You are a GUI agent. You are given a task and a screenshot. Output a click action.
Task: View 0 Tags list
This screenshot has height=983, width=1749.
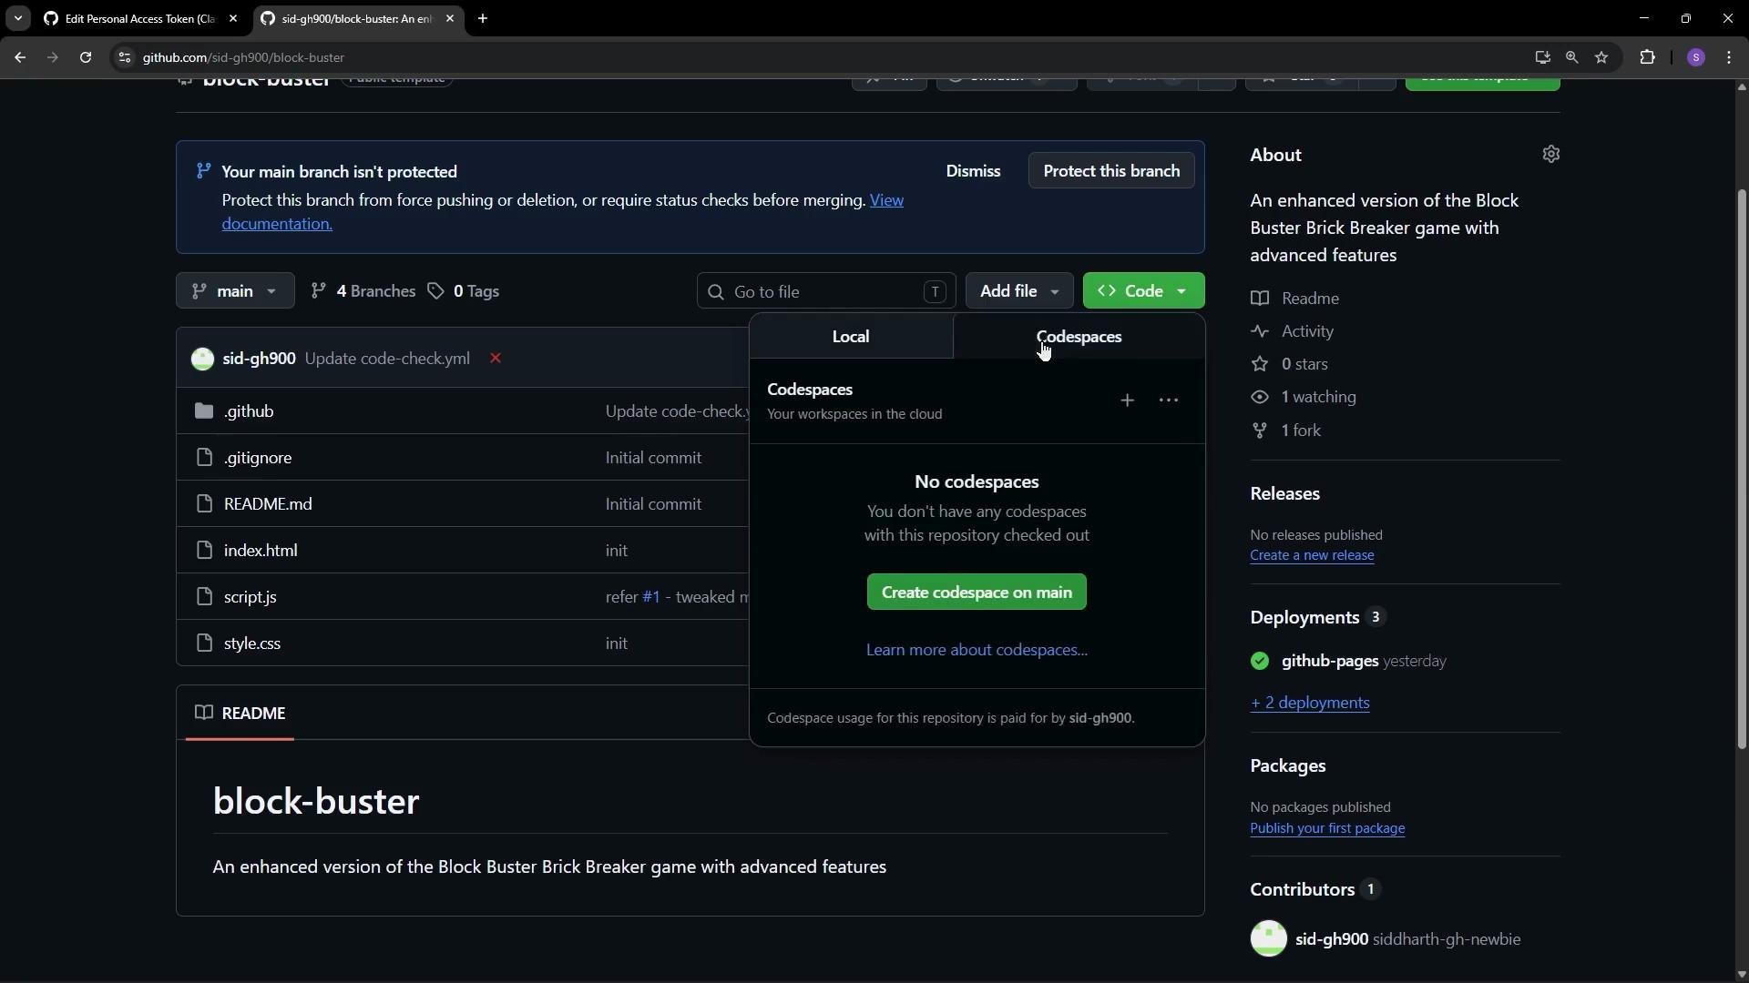pos(464,291)
